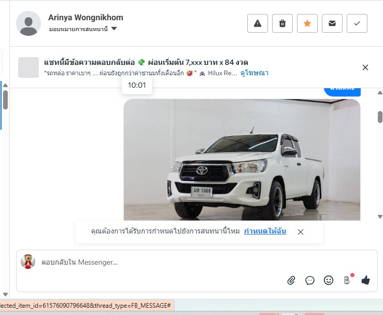The height and width of the screenshot is (315, 383).
Task: Send a thumbs up like
Action: click(x=365, y=280)
